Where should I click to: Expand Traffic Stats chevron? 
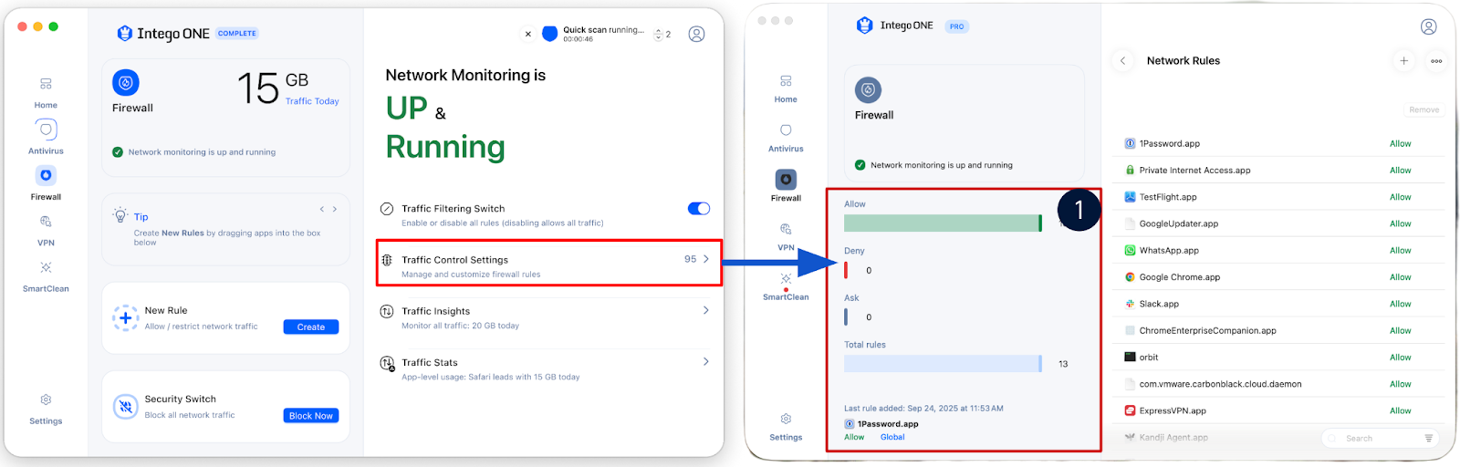[706, 361]
